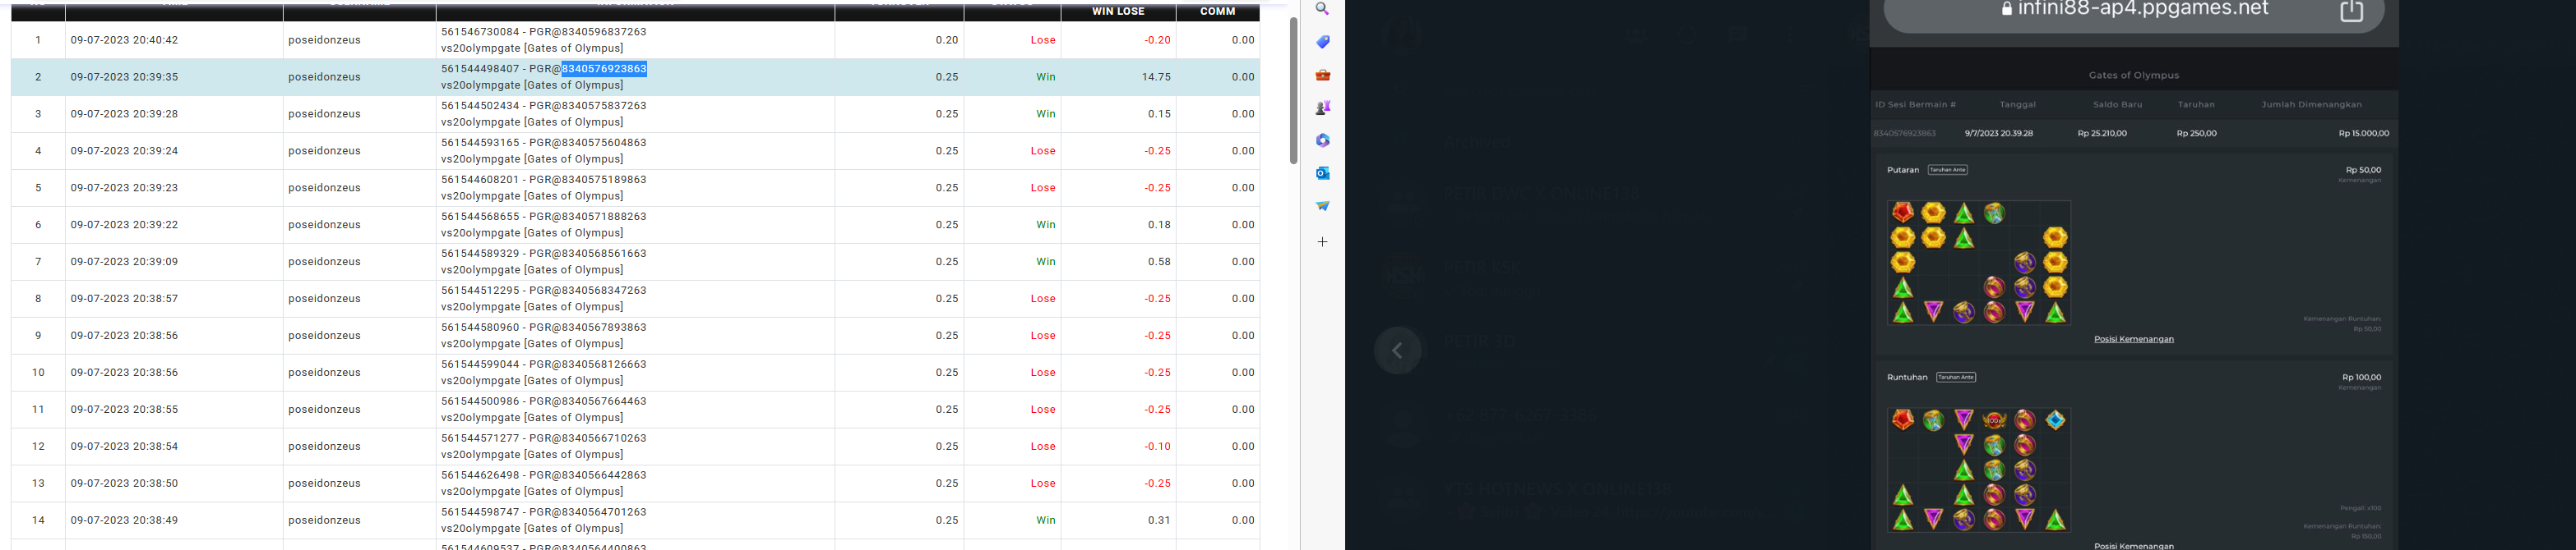Click highlighted ID 8340576923863 in row 2
2576x550 pixels.
[604, 69]
